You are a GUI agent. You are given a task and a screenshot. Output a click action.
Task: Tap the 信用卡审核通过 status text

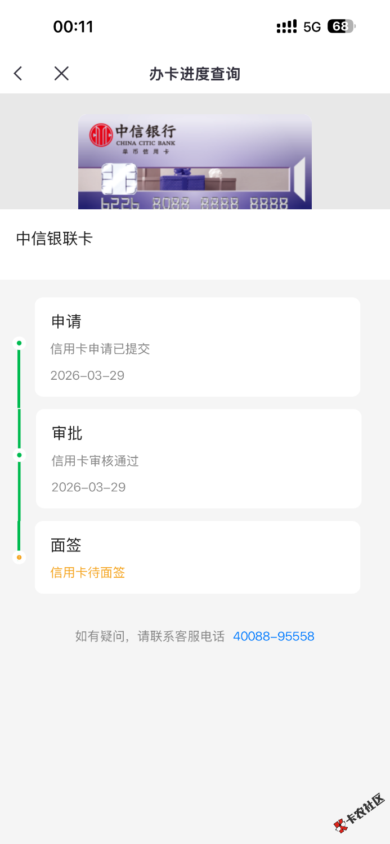[x=95, y=461]
